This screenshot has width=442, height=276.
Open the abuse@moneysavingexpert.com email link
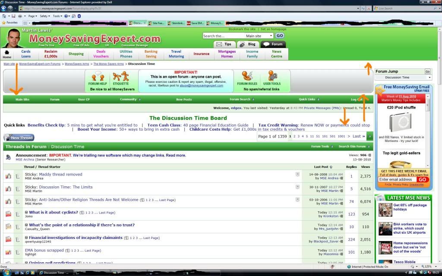(201, 86)
